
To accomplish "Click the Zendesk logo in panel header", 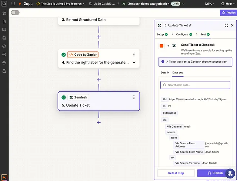I will coord(159,25).
